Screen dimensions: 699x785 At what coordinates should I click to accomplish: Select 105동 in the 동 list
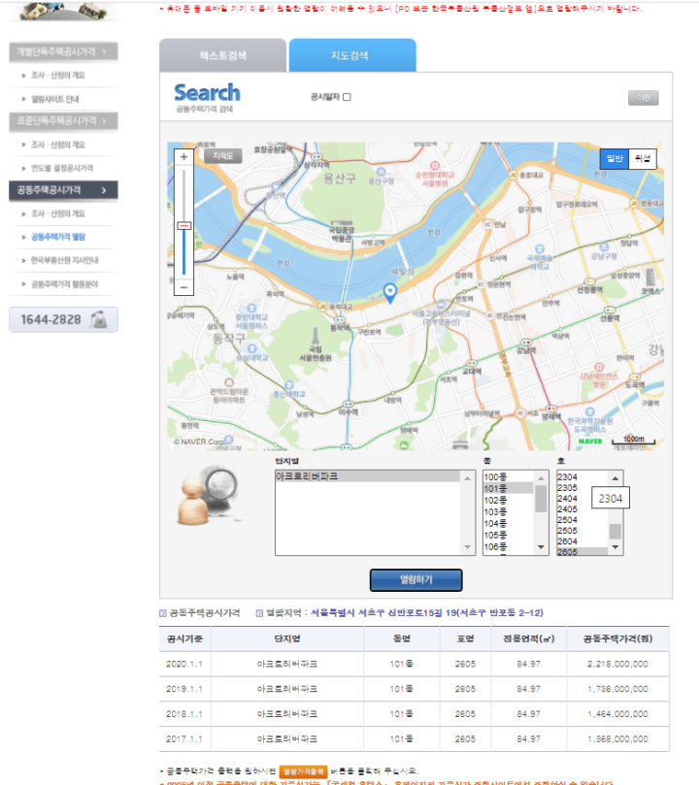pyautogui.click(x=508, y=536)
